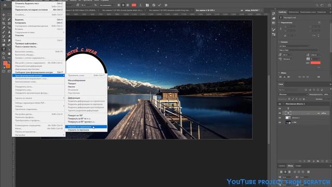
Task: Hide the bottom image layer eye icon
Action: [x=280, y=123]
